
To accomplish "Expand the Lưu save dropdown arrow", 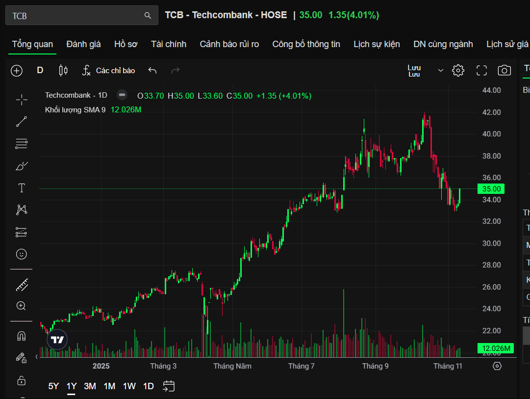I will 441,71.
